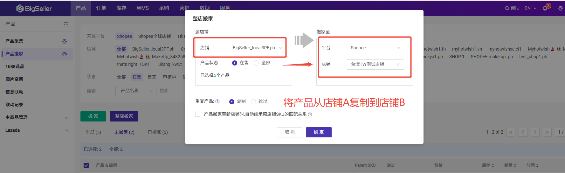Open the Shopee platform dropdown
565x173 pixels.
375,48
